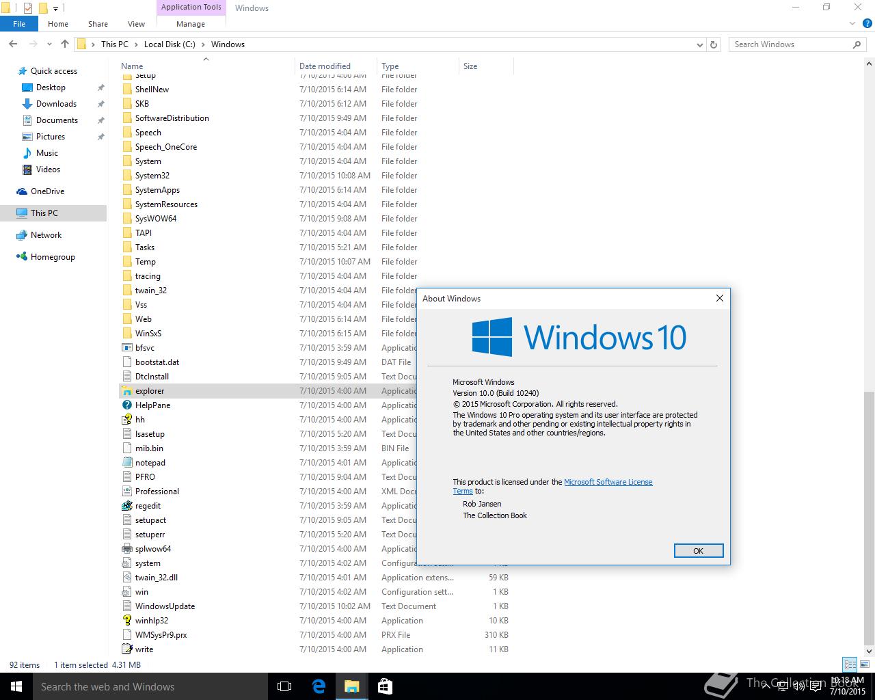The image size is (875, 700).
Task: Select the SoftwareDistribution folder row
Action: 315,118
